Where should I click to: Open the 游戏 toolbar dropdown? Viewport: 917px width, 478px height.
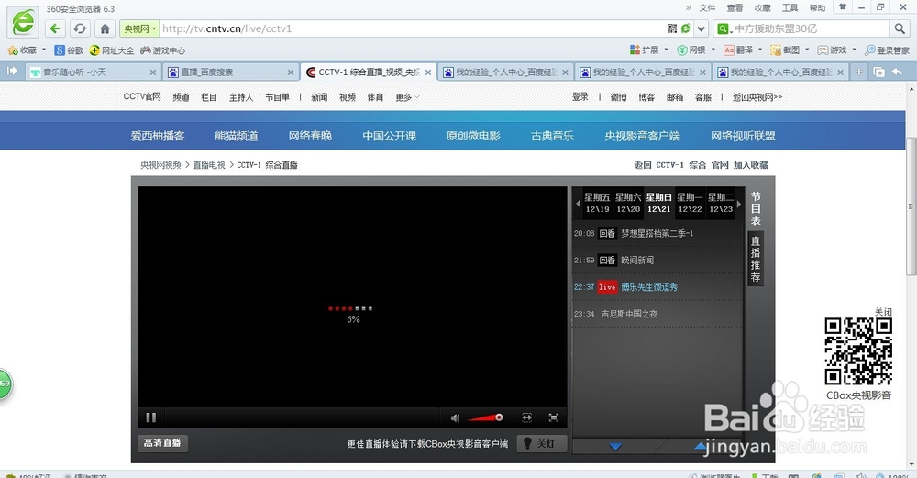coord(837,50)
